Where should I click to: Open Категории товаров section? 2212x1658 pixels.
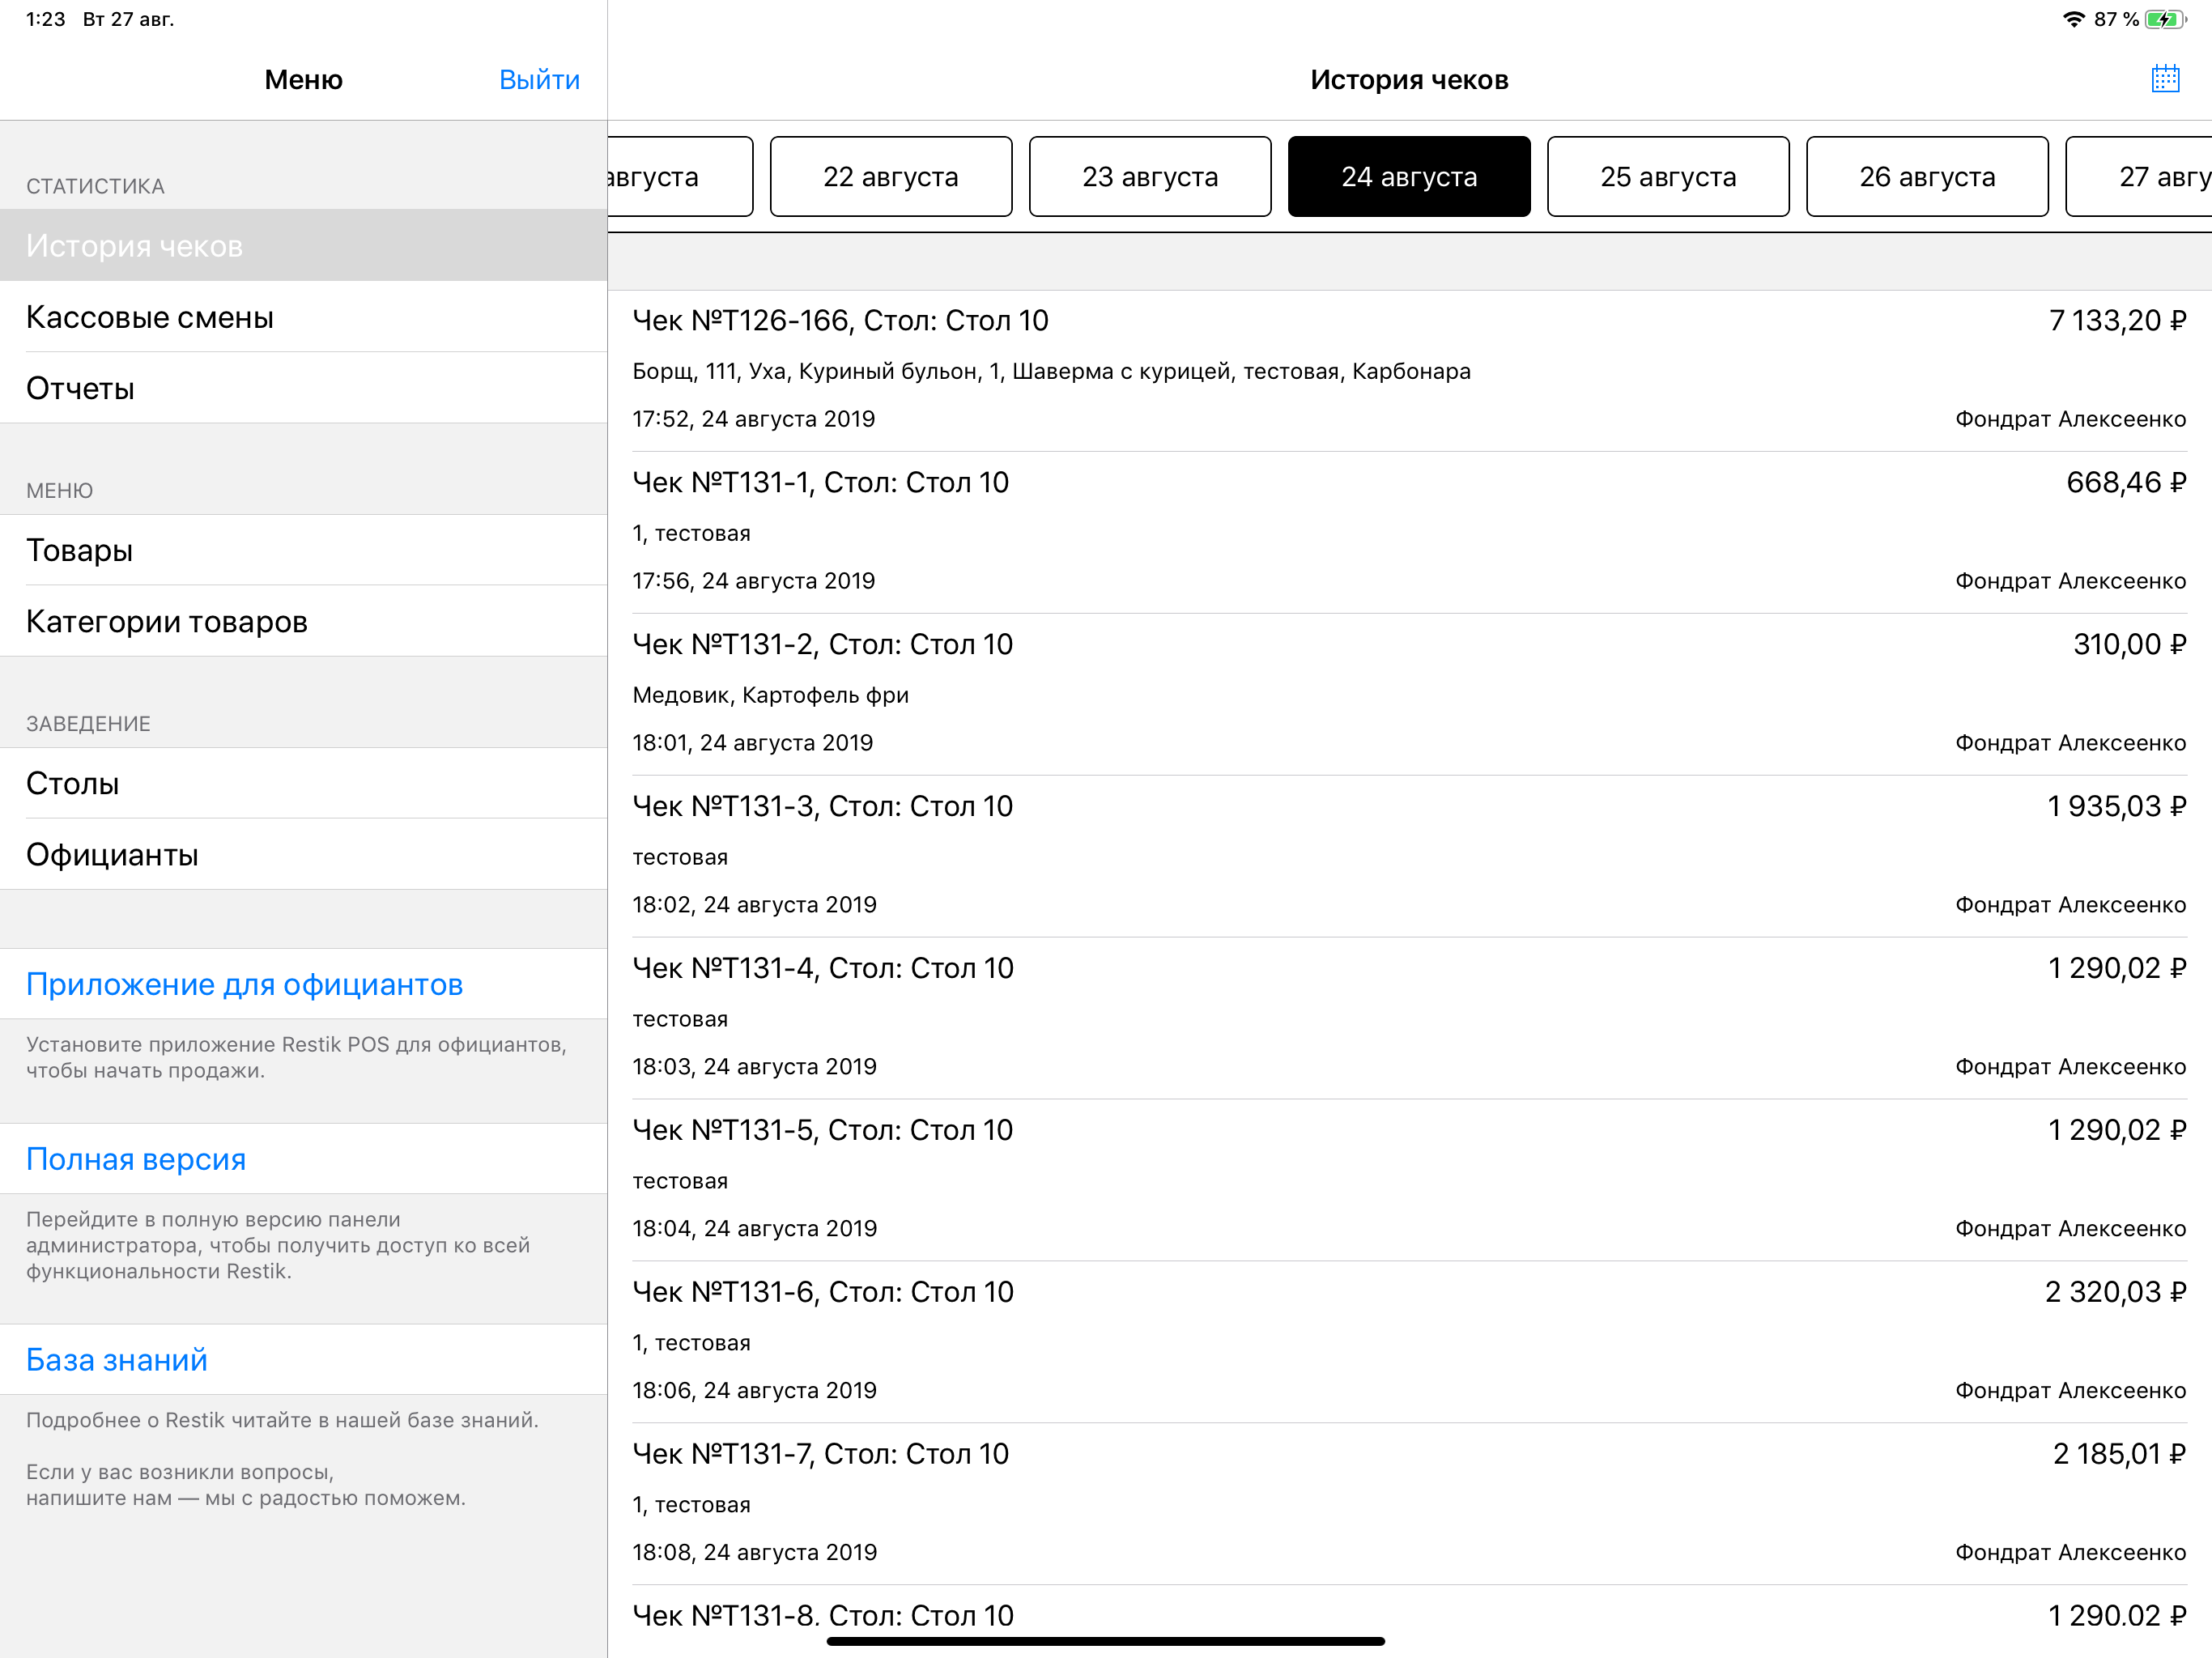click(x=167, y=621)
